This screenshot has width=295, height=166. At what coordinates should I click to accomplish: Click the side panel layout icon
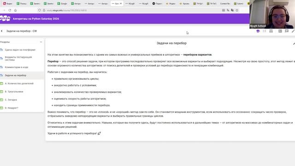pos(280,31)
